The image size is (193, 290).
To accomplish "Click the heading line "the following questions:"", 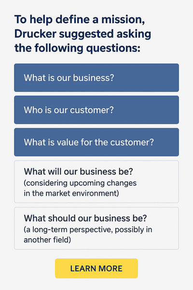I will [x=77, y=48].
